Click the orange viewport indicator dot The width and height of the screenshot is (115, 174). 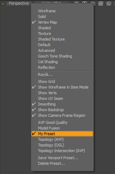(3, 4)
